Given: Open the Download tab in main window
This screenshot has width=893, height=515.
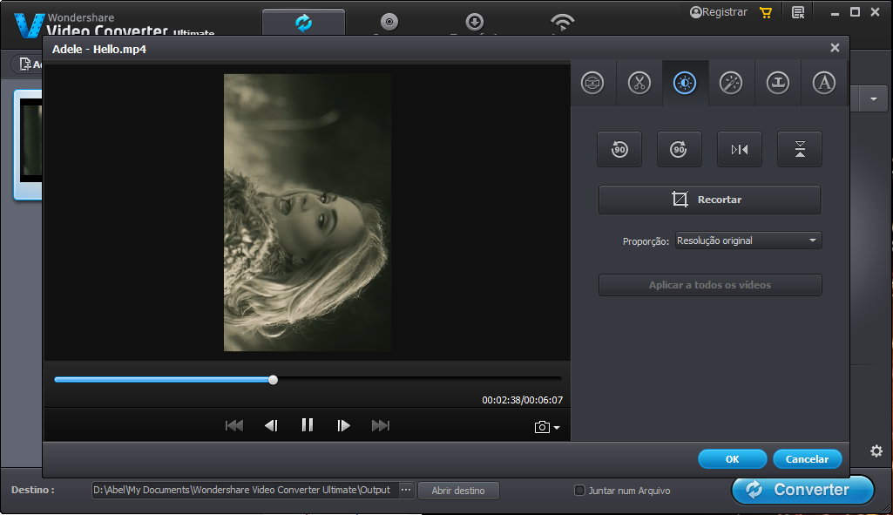Looking at the screenshot, I should pos(475,22).
